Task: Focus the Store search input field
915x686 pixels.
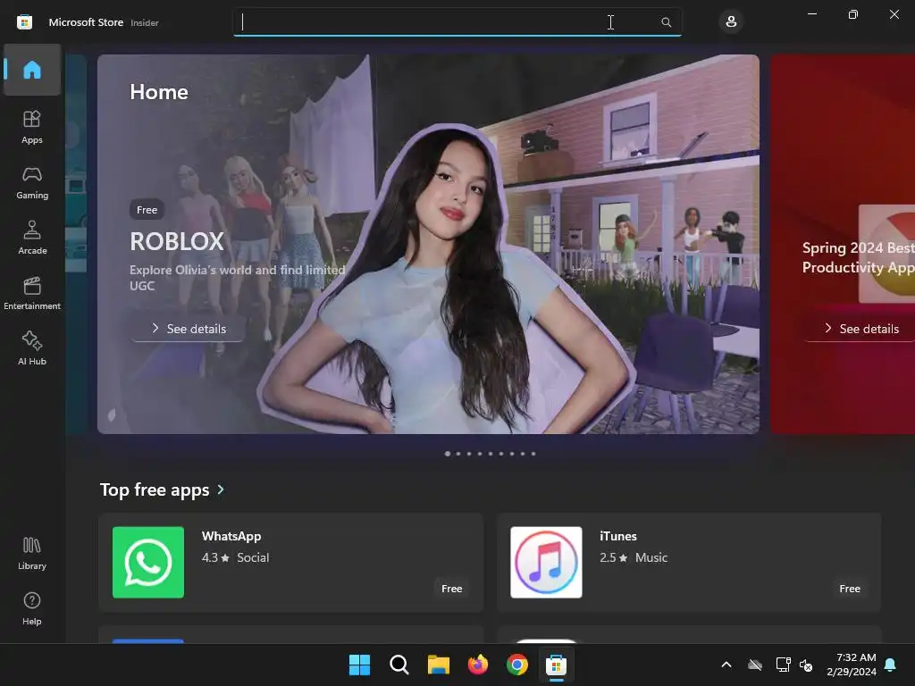Action: (x=457, y=22)
